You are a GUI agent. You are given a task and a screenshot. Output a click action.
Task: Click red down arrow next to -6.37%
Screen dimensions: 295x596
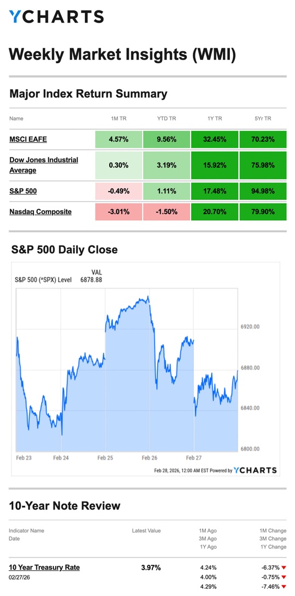point(284,568)
